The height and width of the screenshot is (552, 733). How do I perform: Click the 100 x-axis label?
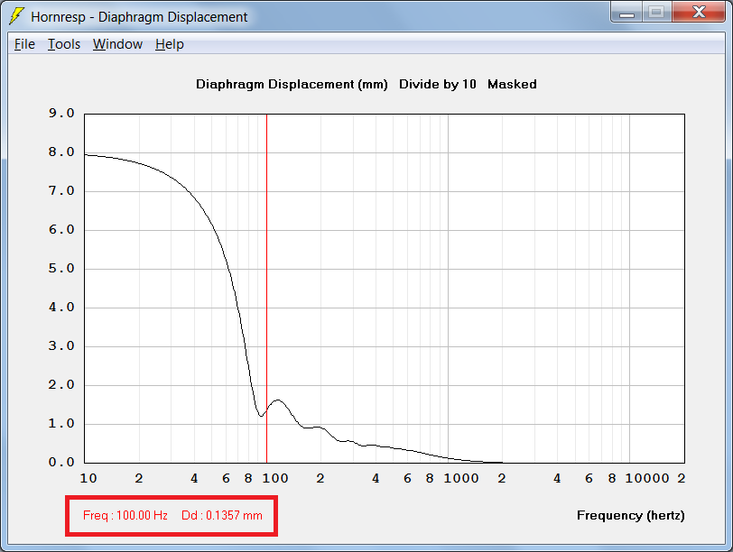pyautogui.click(x=274, y=479)
